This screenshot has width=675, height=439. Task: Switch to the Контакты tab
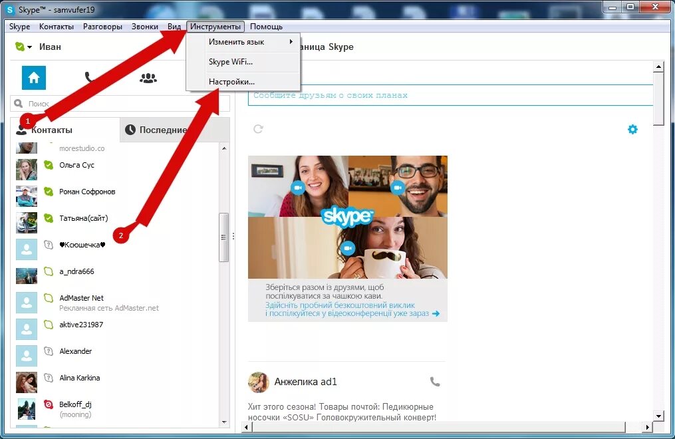(65, 130)
